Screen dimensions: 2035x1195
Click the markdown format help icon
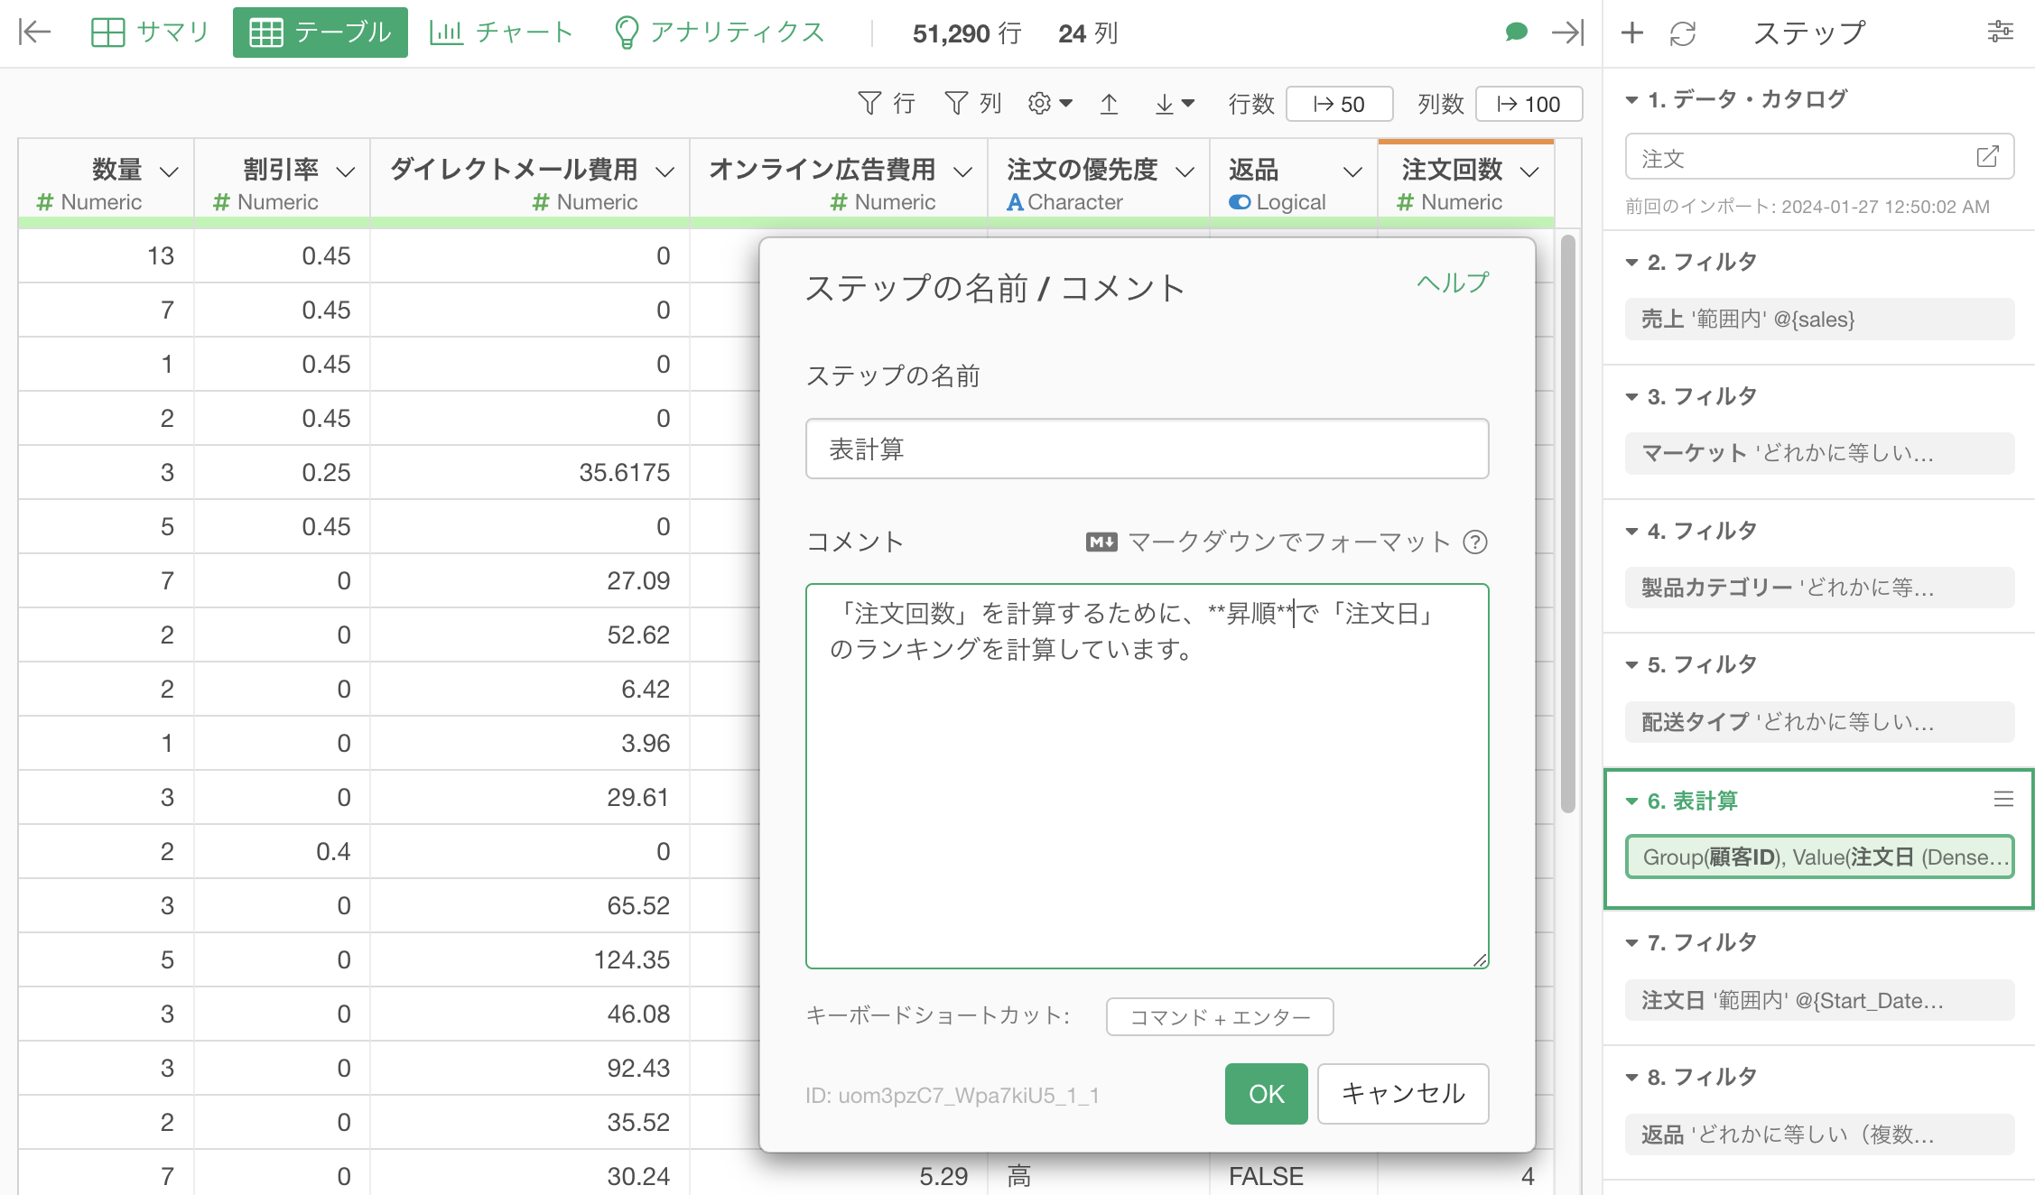tap(1475, 542)
